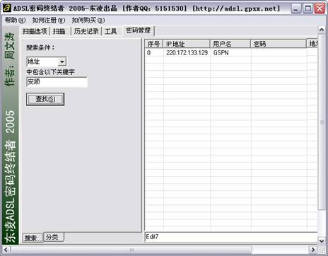Sort by the 用户名 column header
Screen dimensions: 328x256
tap(230, 44)
